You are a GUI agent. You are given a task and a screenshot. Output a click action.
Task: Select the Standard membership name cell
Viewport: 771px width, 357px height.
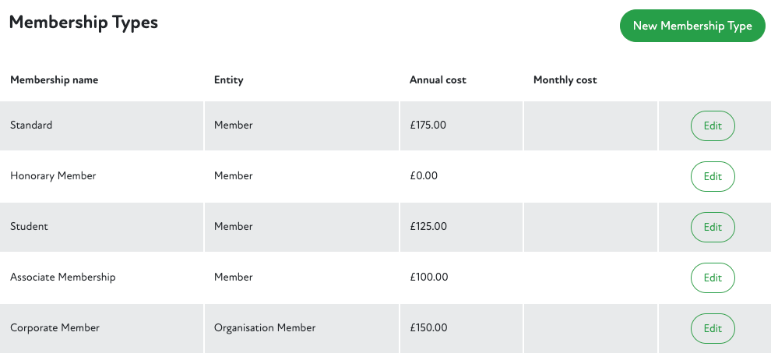click(x=31, y=125)
